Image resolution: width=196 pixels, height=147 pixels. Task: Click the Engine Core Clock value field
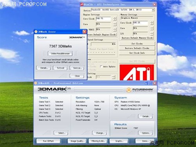tap(103, 19)
